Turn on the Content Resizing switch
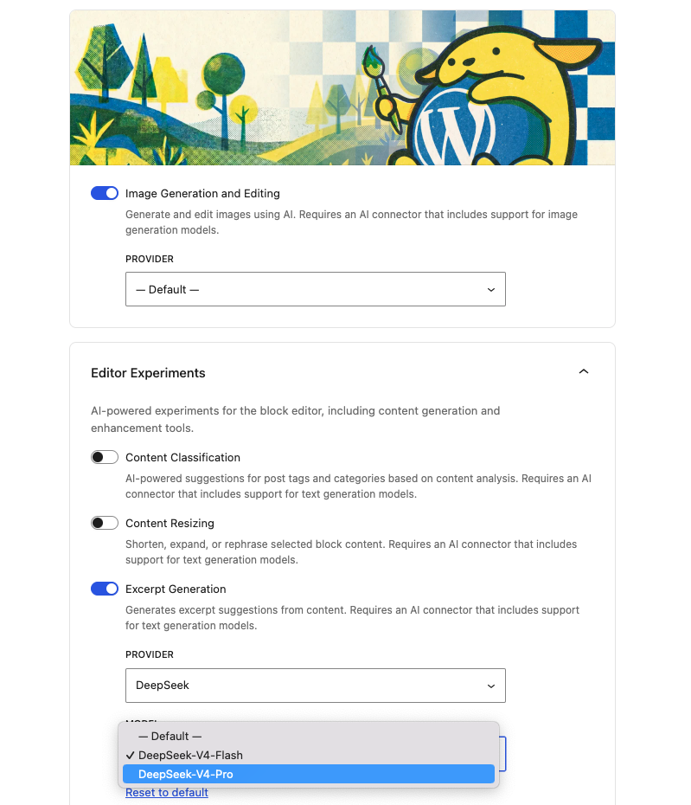Screen dimensions: 691x805 coord(105,523)
